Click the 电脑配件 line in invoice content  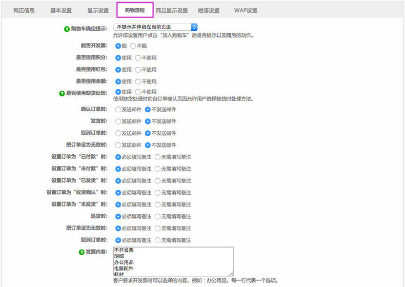click(x=124, y=268)
